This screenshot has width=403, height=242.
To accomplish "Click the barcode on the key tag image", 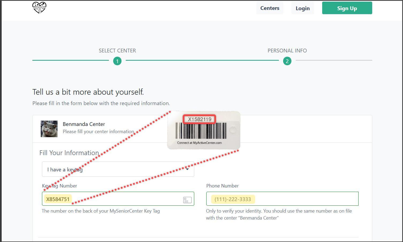I will (201, 131).
